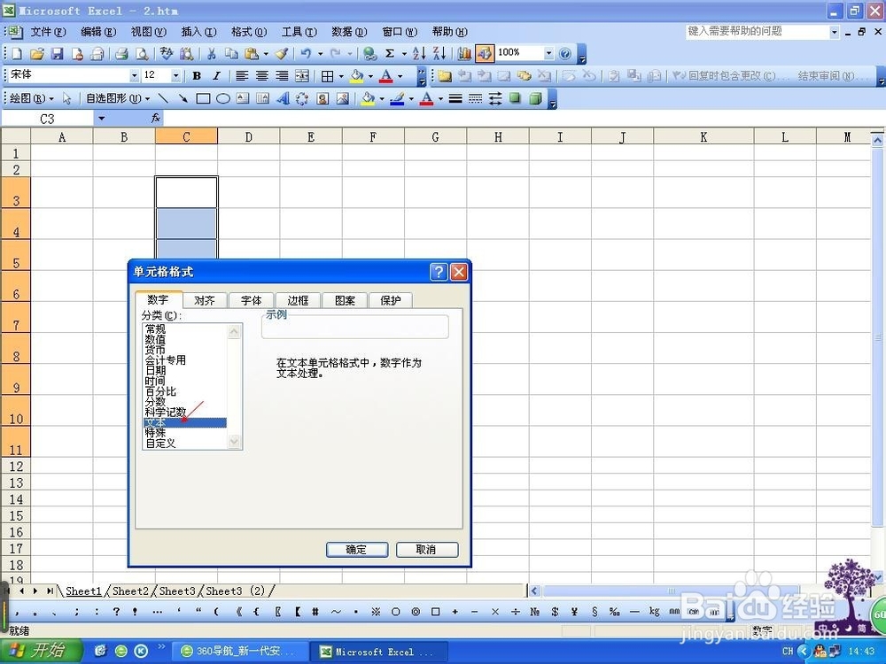
Task: Click category list scroll down arrow
Action: click(235, 442)
